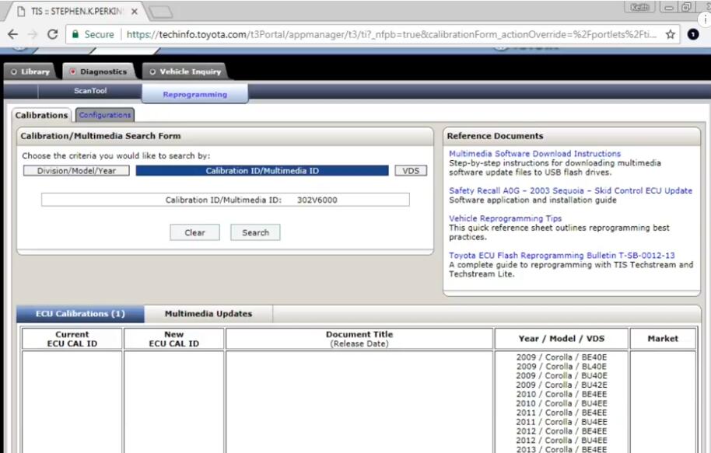The height and width of the screenshot is (453, 711).
Task: Switch to Multimedia Updates tab
Action: (x=208, y=313)
